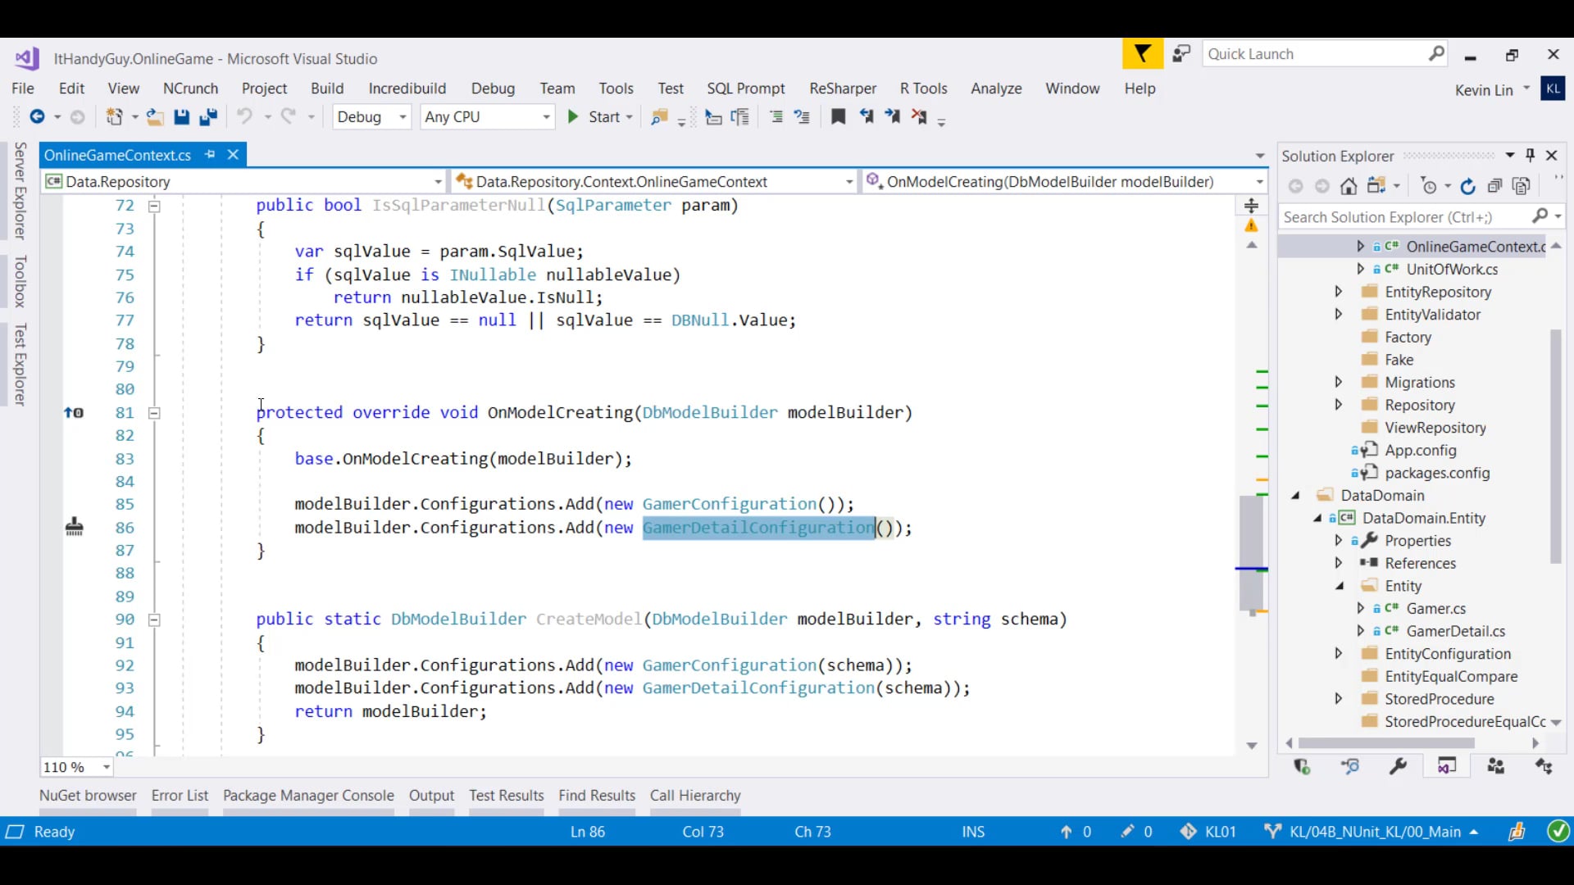Collapse OnModelCreating method outline at line 81
This screenshot has width=1574, height=885.
tap(154, 413)
